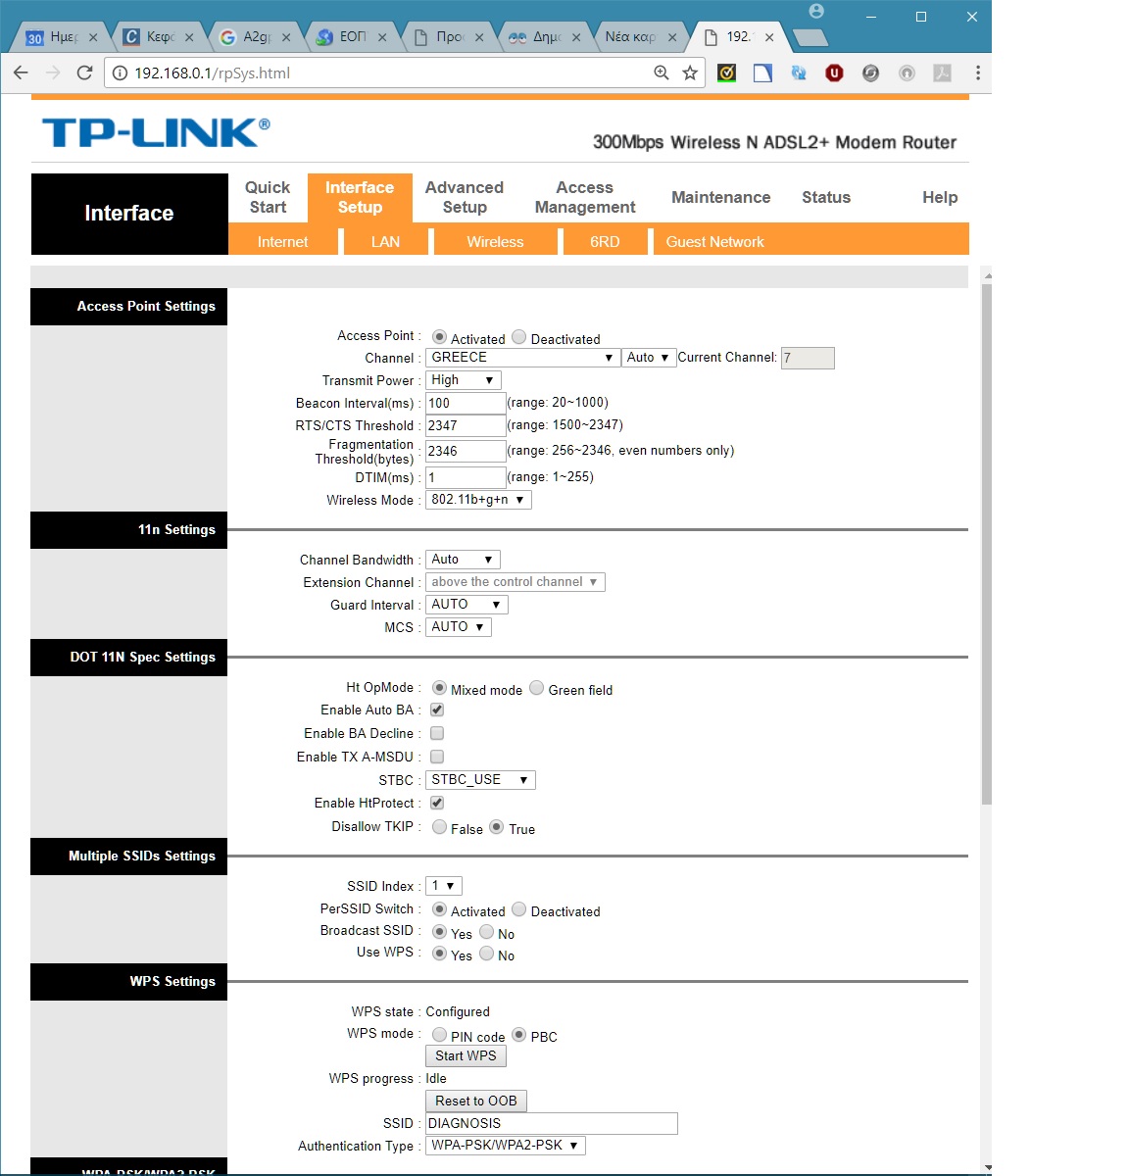Viewport: 1129px width, 1176px height.
Task: Open the GREECE channel country dropdown
Action: tap(522, 358)
